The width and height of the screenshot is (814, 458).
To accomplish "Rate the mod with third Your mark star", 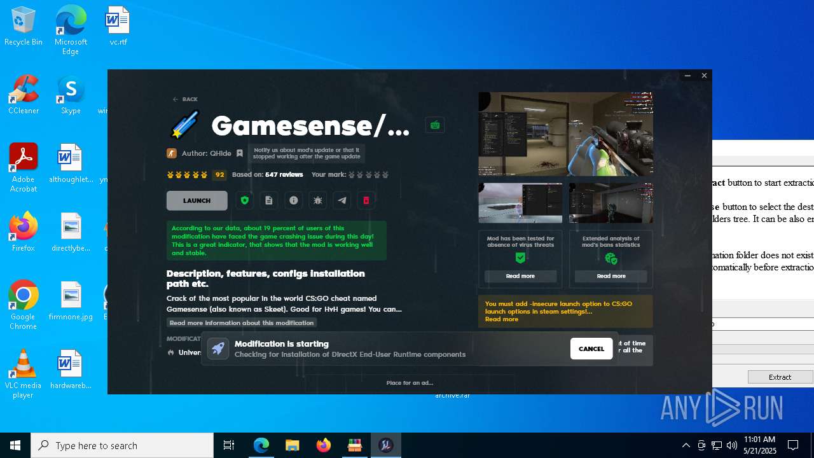I will point(368,175).
